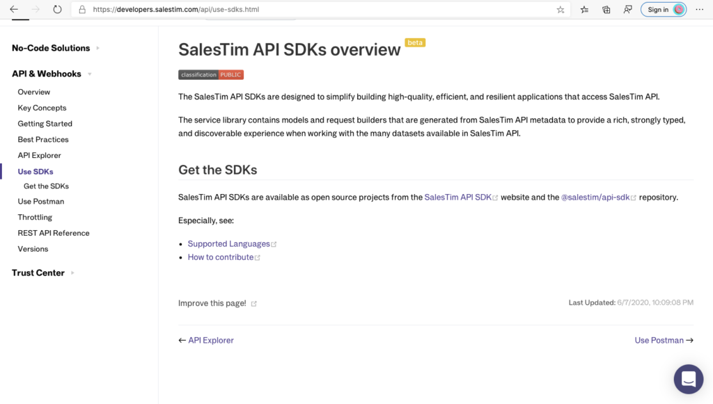Open the Versions sidebar page
This screenshot has width=713, height=404.
[33, 249]
